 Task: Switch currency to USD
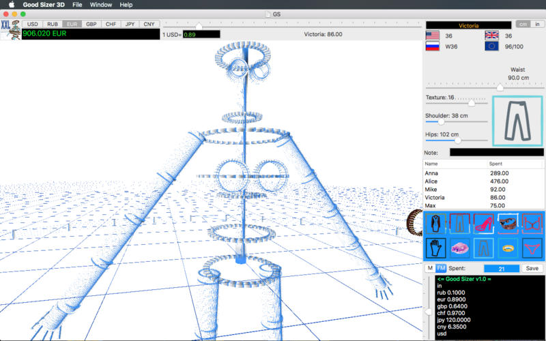click(x=32, y=24)
